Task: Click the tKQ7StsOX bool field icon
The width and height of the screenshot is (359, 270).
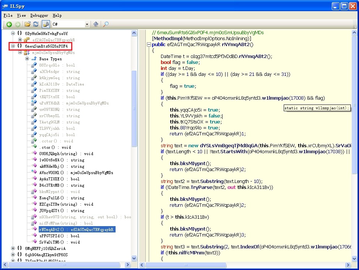Action: (x=34, y=97)
